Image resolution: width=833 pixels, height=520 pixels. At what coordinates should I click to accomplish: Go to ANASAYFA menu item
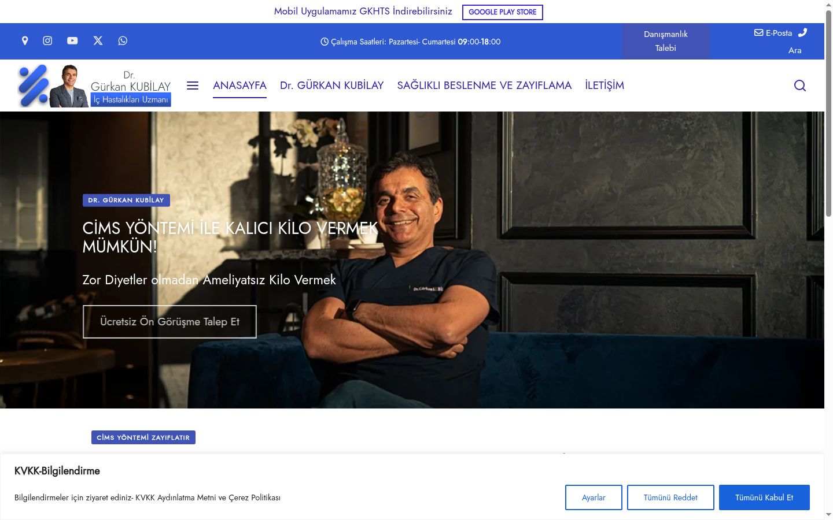(x=239, y=86)
